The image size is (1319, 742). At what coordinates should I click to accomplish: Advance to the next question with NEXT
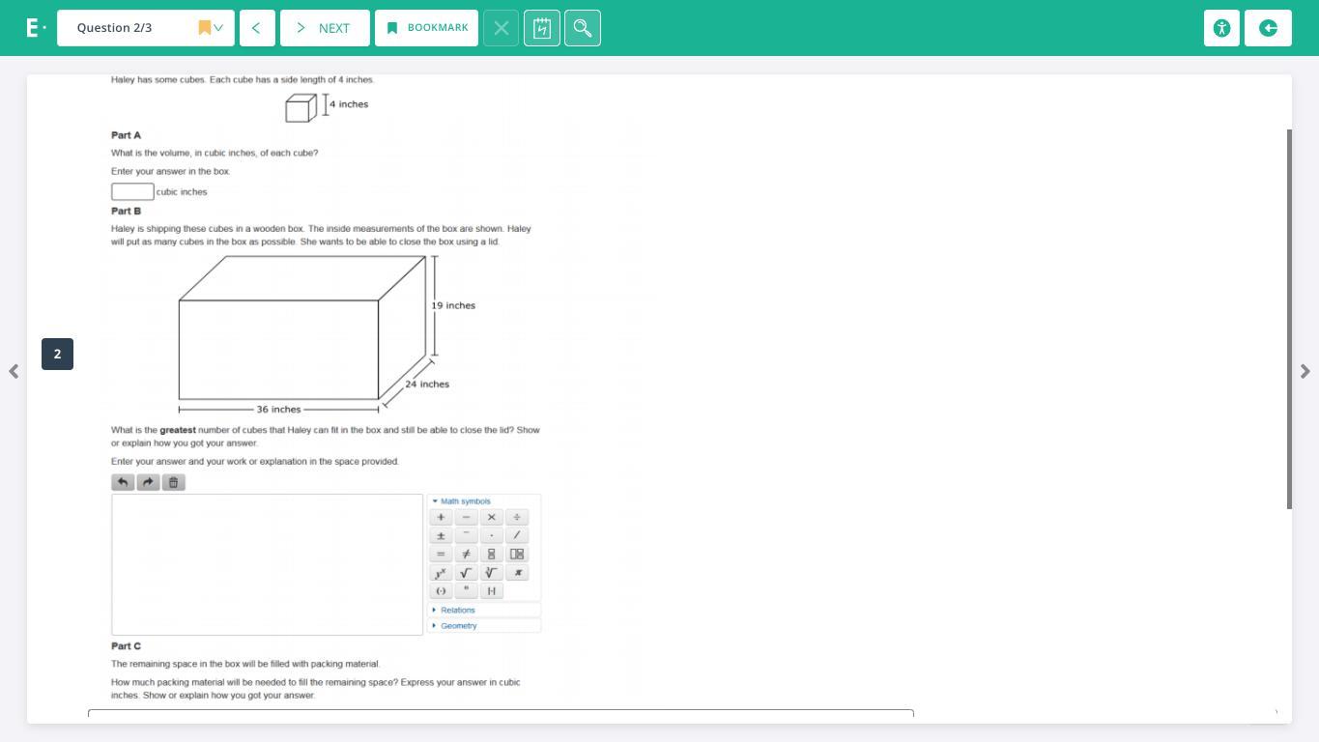[x=324, y=28]
